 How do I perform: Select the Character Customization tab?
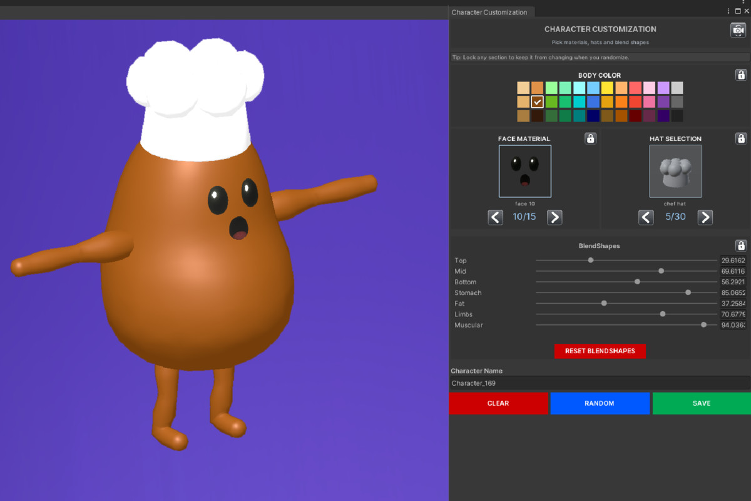click(x=491, y=11)
